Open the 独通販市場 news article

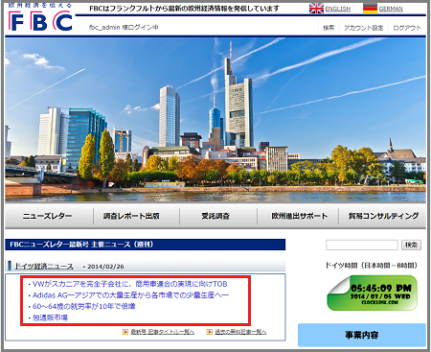pos(50,317)
